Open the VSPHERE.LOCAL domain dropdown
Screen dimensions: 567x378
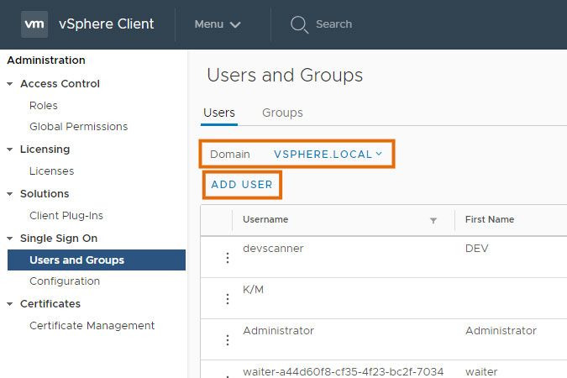click(x=328, y=155)
